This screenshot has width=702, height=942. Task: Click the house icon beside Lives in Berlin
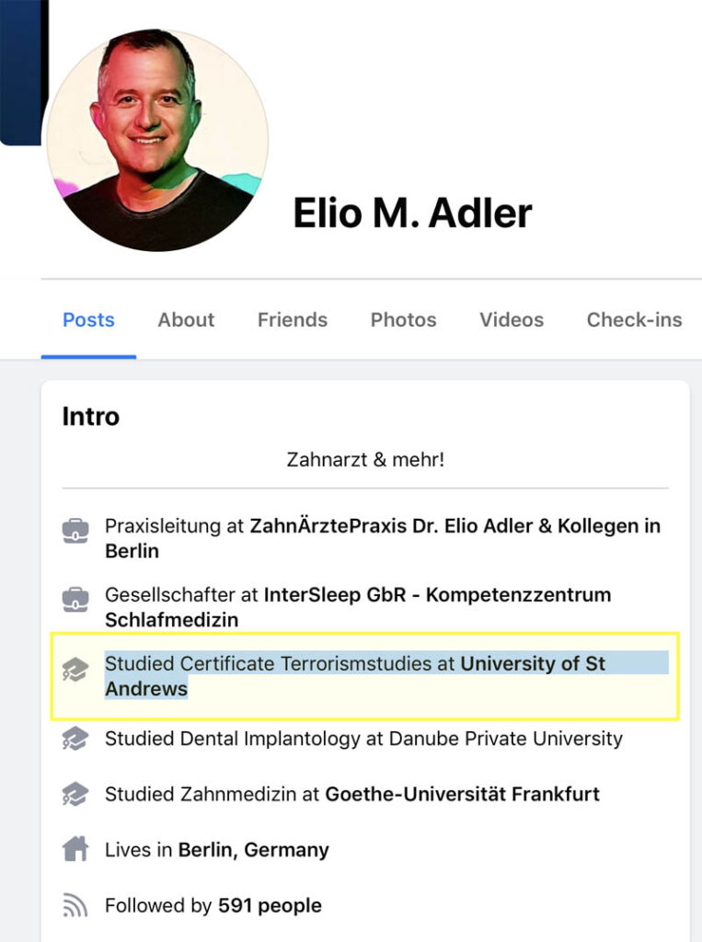point(75,849)
